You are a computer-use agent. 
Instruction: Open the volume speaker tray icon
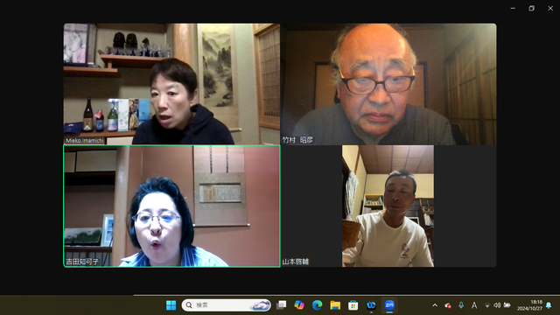[x=497, y=305]
